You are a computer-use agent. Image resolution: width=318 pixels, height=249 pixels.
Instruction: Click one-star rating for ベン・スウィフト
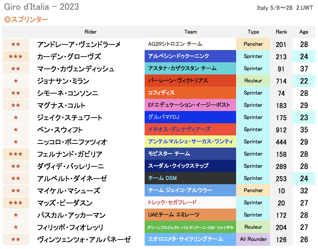click(16, 129)
